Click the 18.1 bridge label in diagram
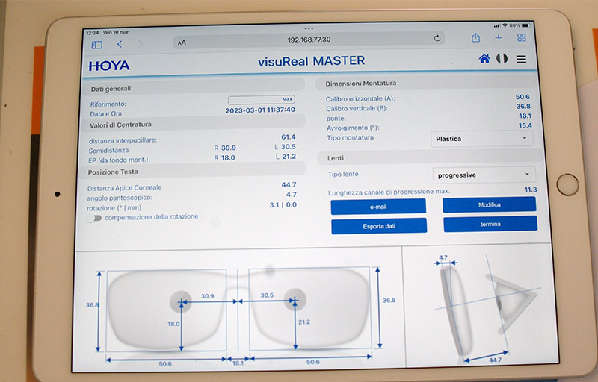This screenshot has height=382, width=598. tap(238, 363)
